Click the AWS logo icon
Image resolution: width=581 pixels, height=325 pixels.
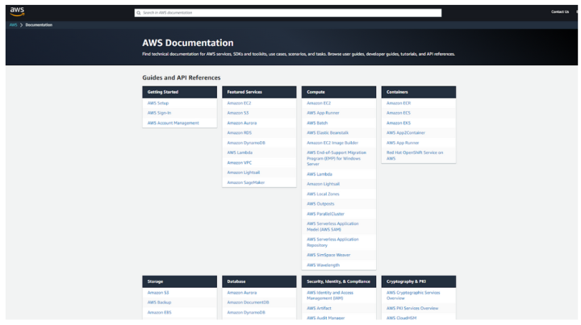(x=17, y=11)
